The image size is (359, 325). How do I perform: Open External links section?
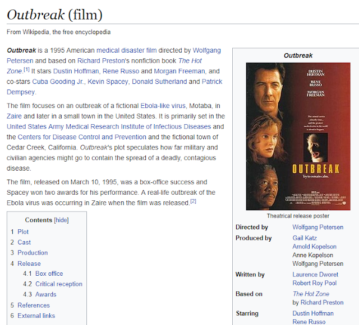36,316
